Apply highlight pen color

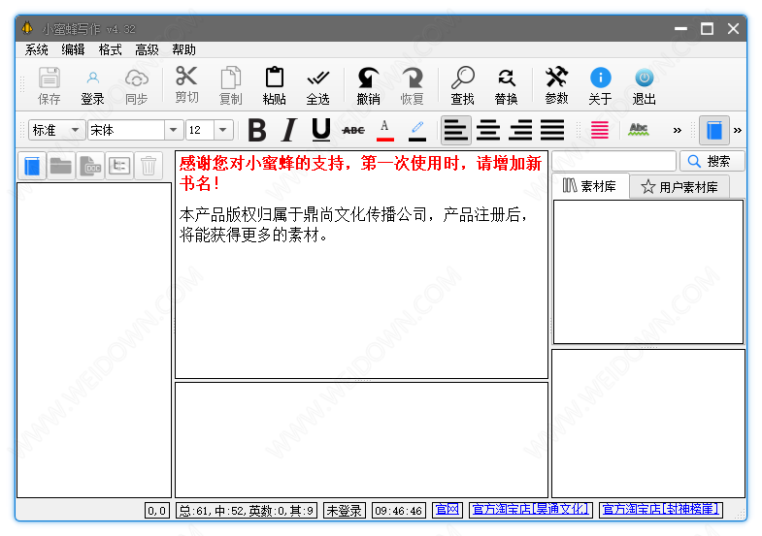(417, 130)
